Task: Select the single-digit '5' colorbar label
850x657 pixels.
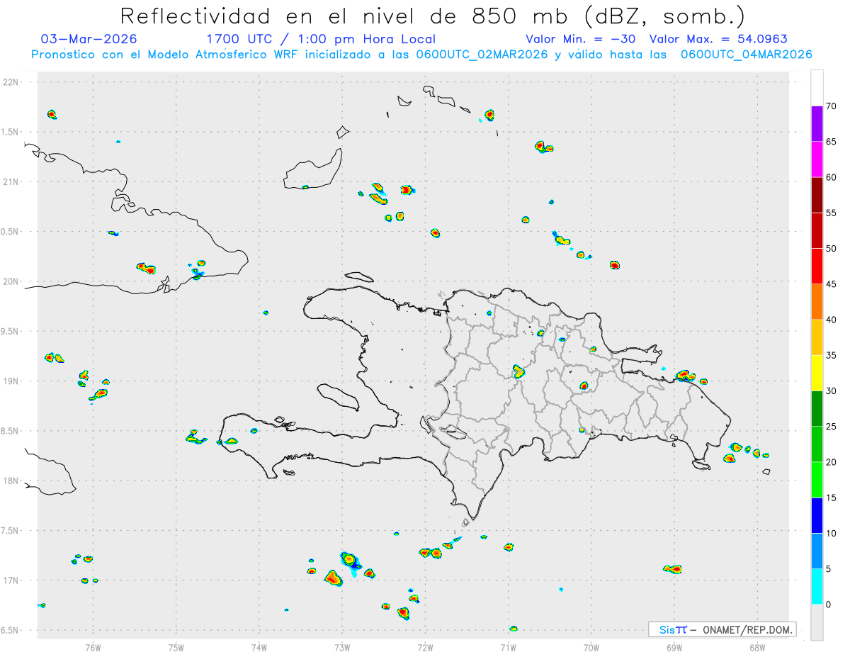Action: [x=829, y=569]
